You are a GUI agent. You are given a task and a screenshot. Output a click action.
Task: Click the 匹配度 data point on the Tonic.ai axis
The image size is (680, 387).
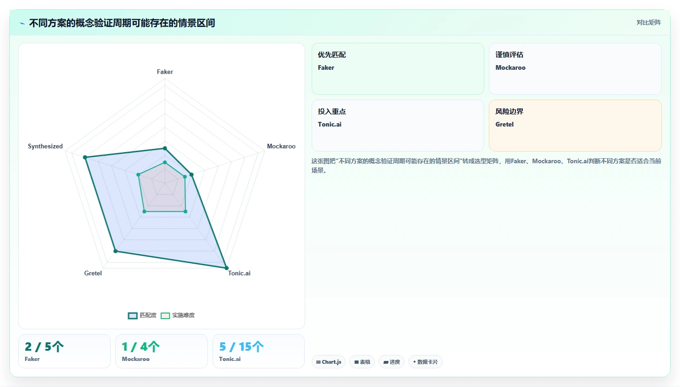point(227,268)
